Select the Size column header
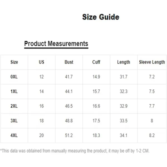 click(x=14, y=62)
